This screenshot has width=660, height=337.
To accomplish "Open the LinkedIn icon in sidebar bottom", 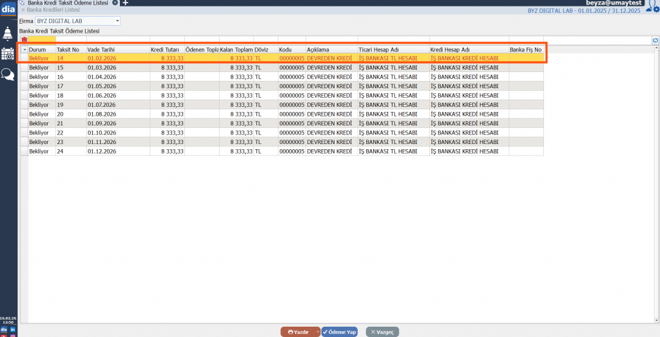I will pyautogui.click(x=12, y=329).
